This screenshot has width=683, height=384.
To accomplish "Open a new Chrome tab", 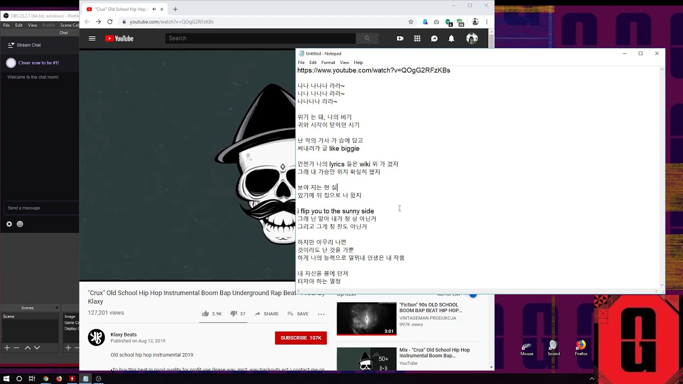I will pos(175,9).
